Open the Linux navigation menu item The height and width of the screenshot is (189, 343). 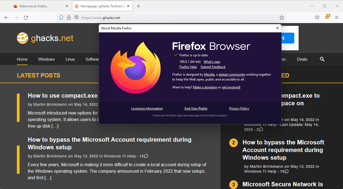70,59
